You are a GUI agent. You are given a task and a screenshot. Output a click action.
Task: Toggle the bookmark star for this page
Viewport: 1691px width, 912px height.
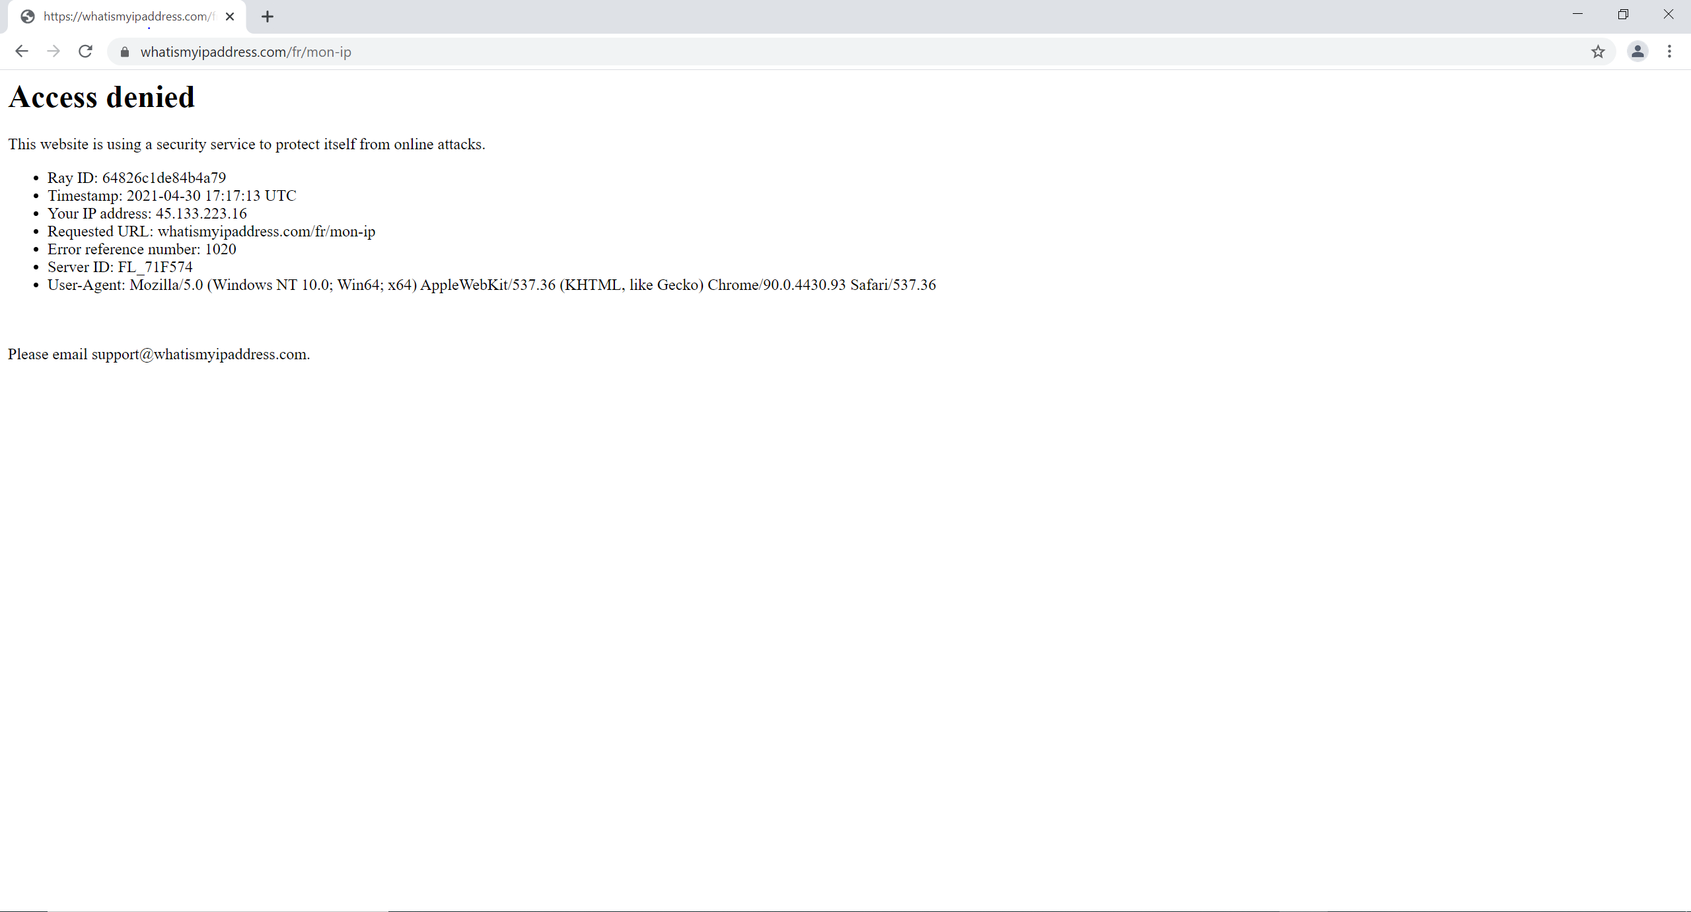coord(1599,52)
